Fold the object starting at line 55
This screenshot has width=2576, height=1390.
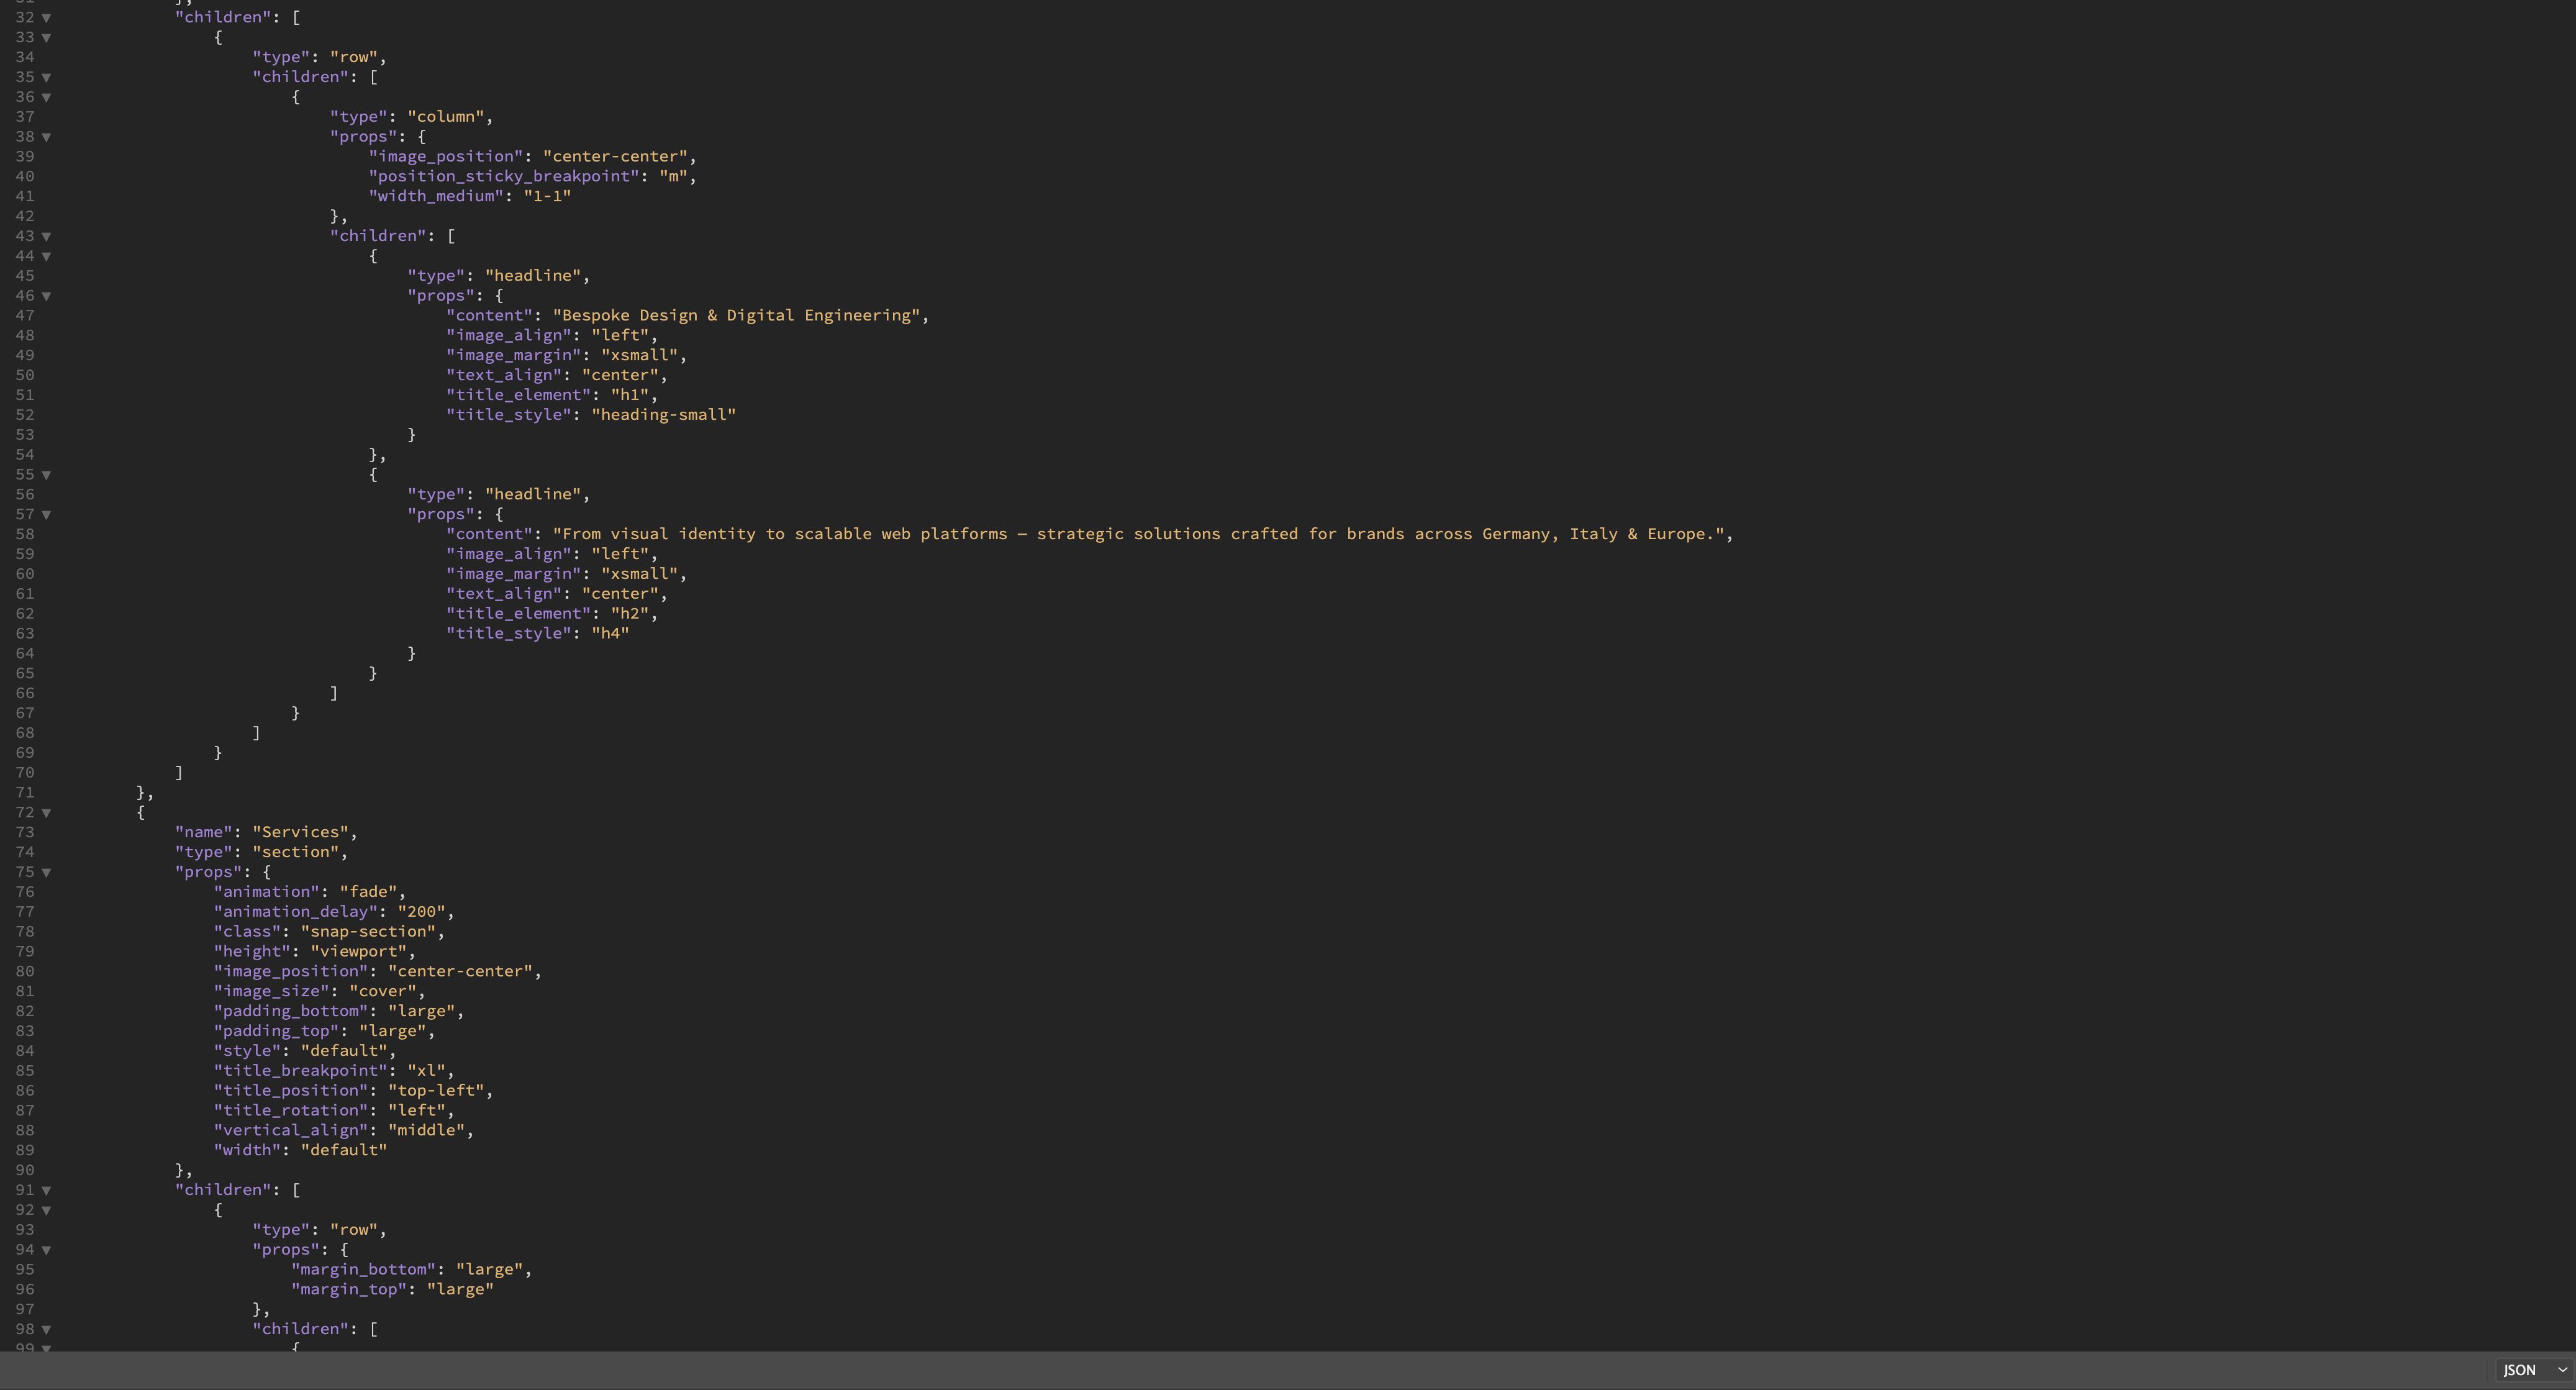[46, 475]
